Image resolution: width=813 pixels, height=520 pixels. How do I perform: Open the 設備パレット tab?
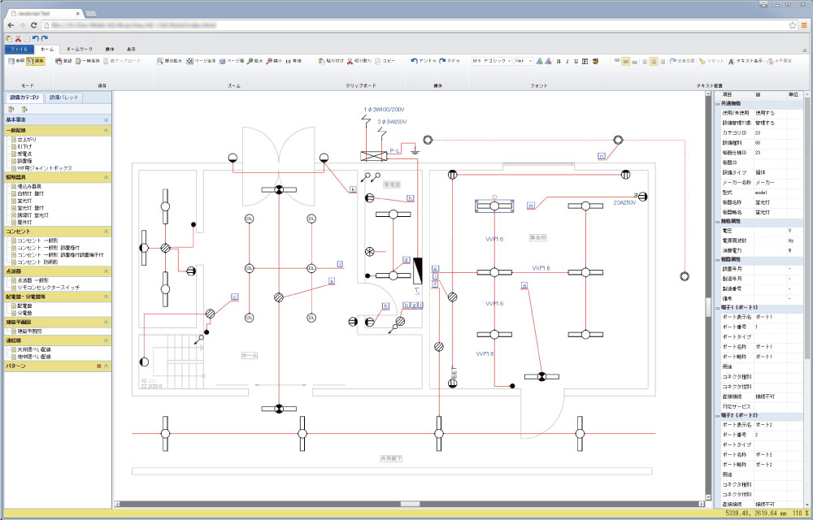point(64,97)
